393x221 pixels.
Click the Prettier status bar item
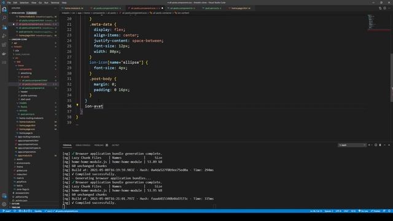coord(376,211)
